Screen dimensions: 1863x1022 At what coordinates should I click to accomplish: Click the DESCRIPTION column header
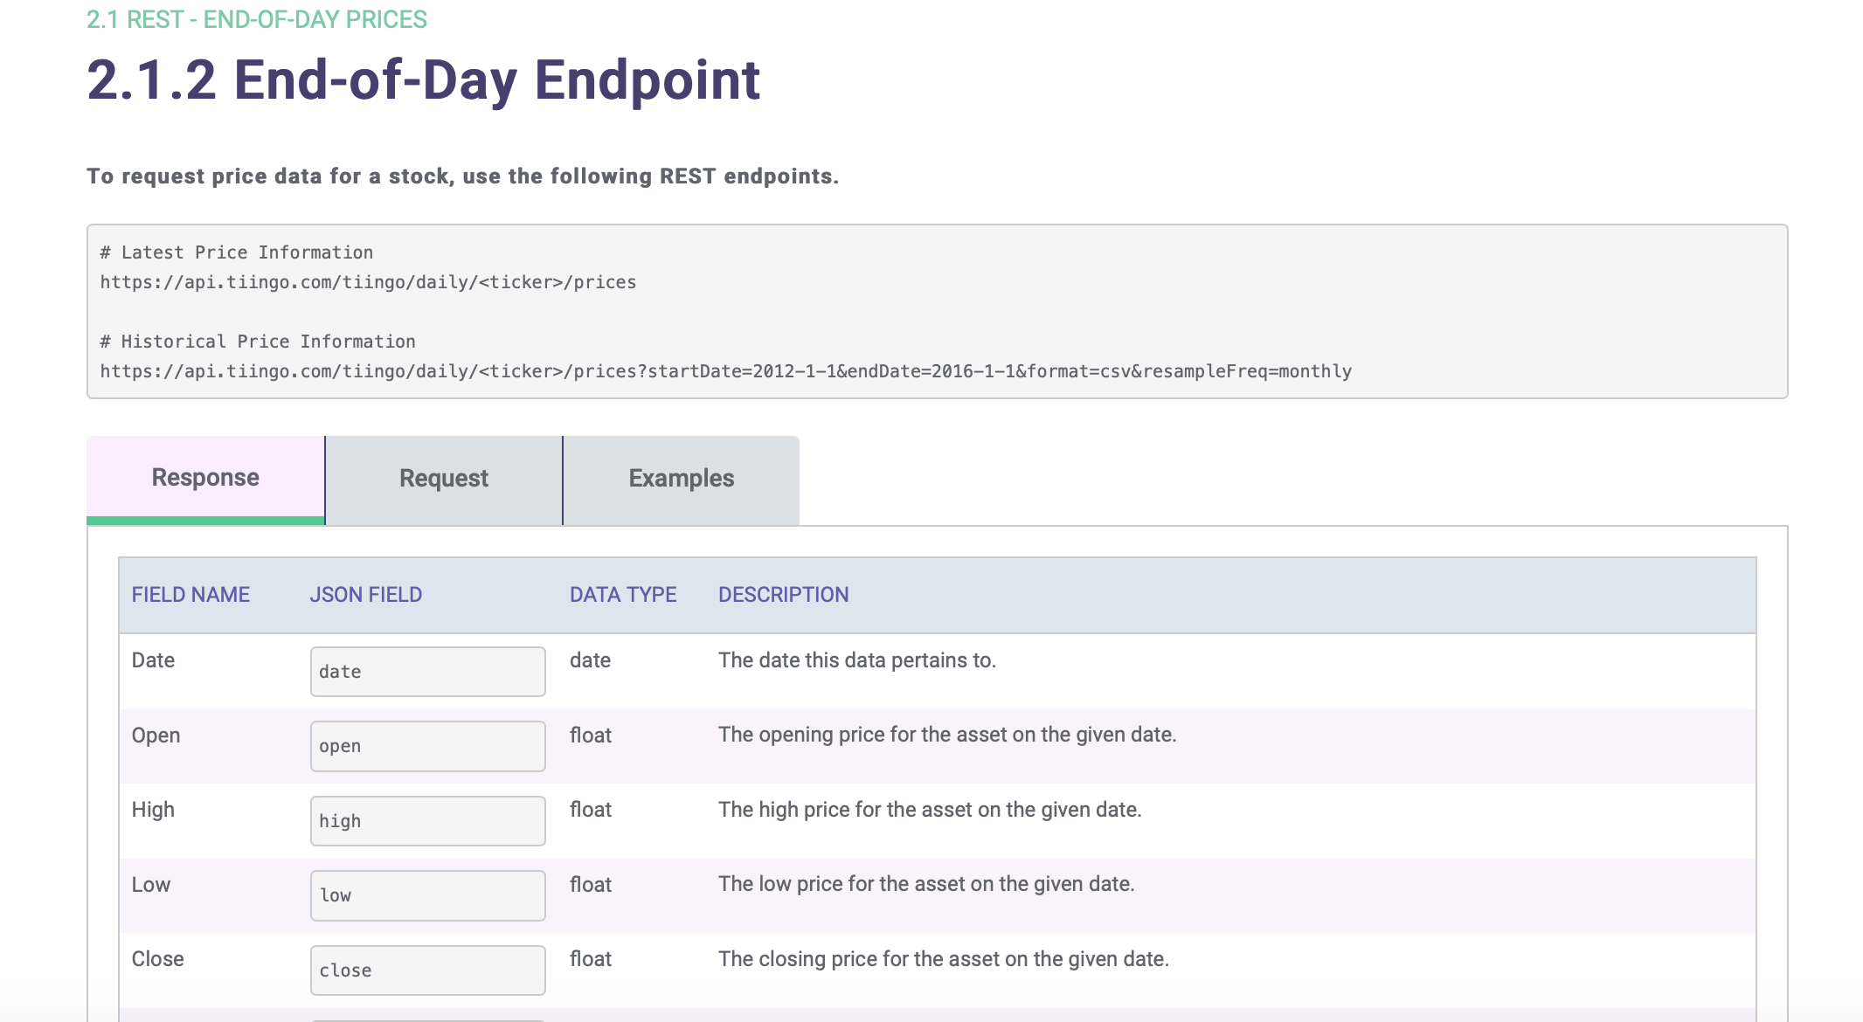[x=783, y=595]
